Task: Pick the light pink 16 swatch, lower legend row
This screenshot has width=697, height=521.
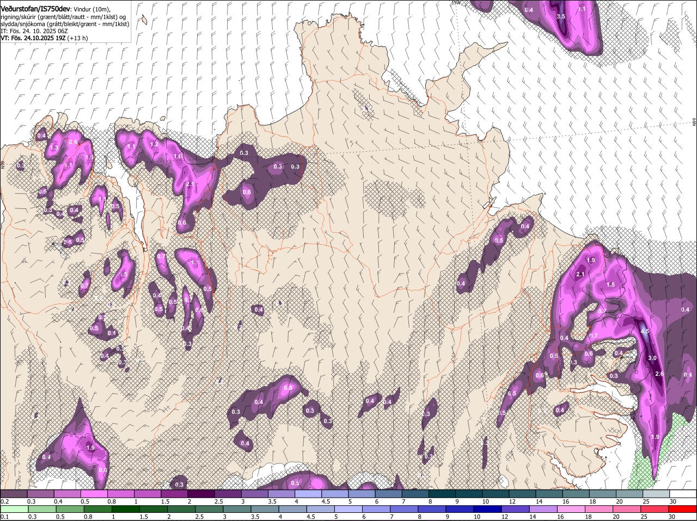Action: 573,509
